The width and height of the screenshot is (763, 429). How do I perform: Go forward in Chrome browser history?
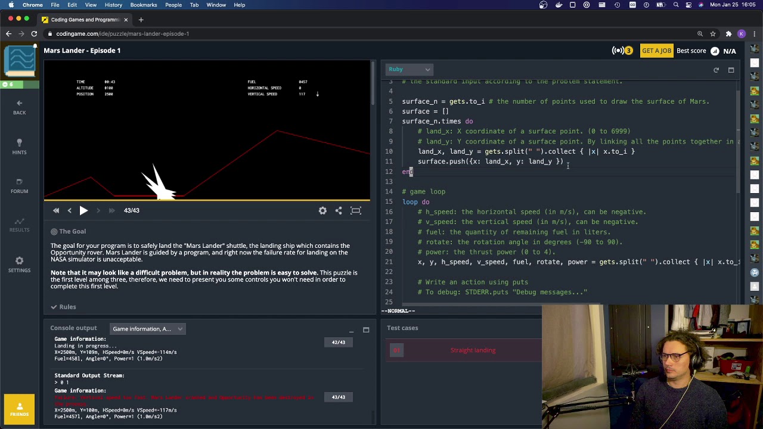[x=21, y=34]
